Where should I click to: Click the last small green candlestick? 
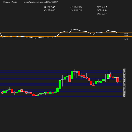120,82
